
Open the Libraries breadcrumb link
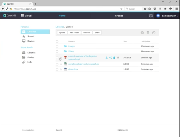tap(60, 27)
